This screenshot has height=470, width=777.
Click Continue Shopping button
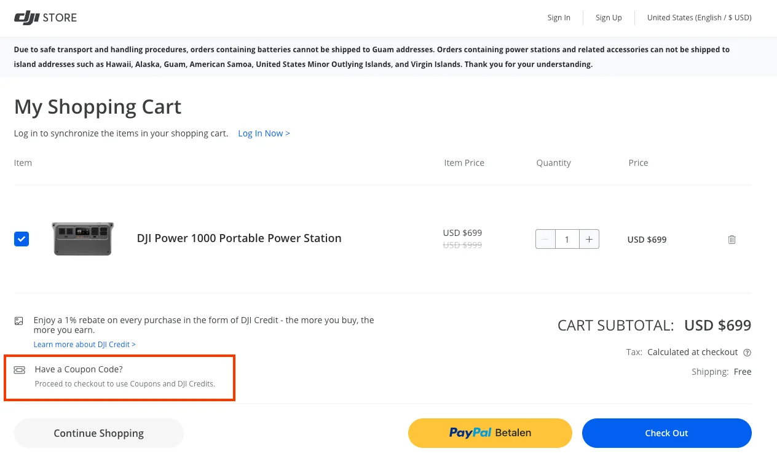tap(98, 433)
